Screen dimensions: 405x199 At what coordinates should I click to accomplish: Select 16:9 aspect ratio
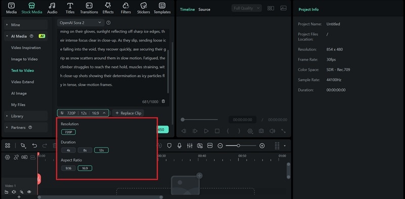(x=85, y=168)
